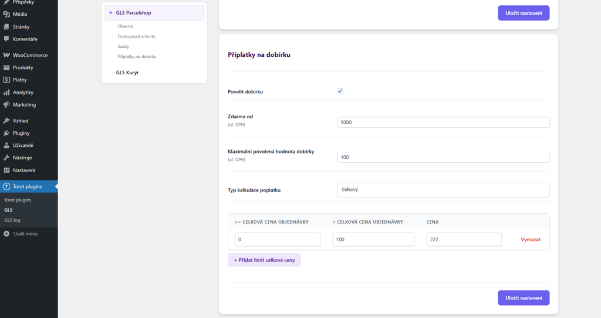This screenshot has height=318, width=601.
Task: Select Sazby in the Parcelshop navigation
Action: (x=123, y=46)
